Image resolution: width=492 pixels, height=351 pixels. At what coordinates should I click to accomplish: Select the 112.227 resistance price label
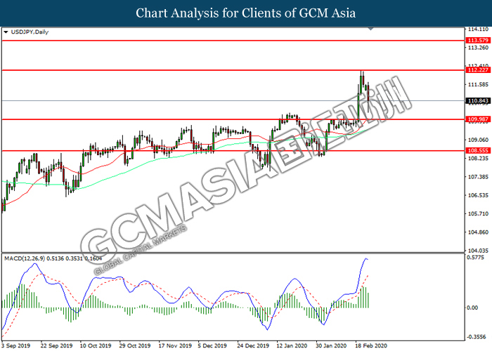point(478,70)
